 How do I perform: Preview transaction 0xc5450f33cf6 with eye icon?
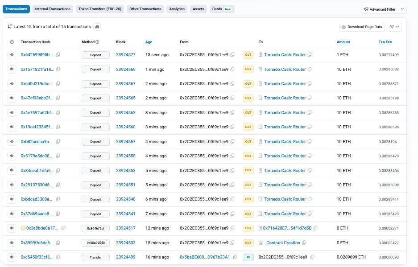pos(12,257)
